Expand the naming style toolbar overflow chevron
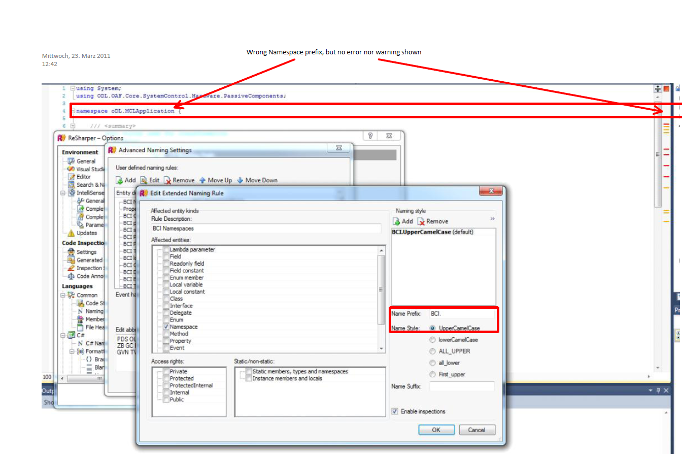 (x=492, y=219)
